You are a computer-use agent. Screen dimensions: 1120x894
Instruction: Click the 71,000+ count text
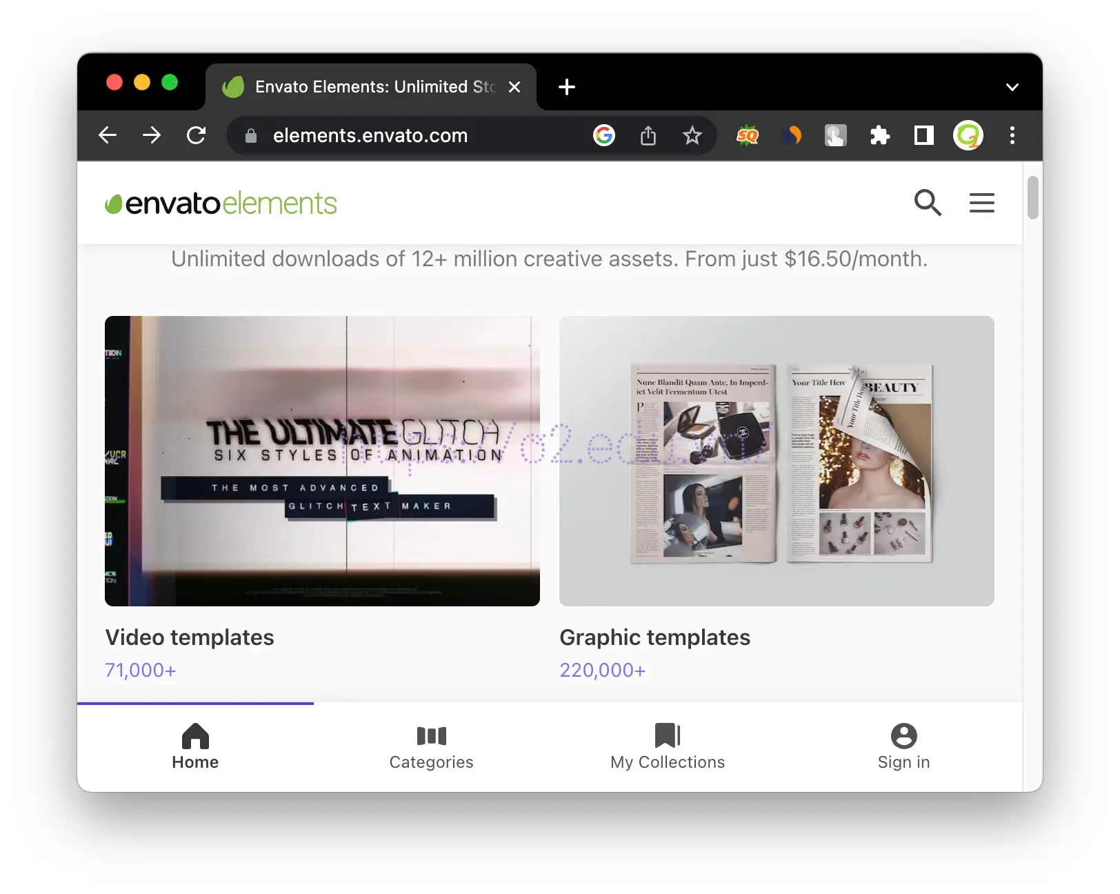[141, 670]
